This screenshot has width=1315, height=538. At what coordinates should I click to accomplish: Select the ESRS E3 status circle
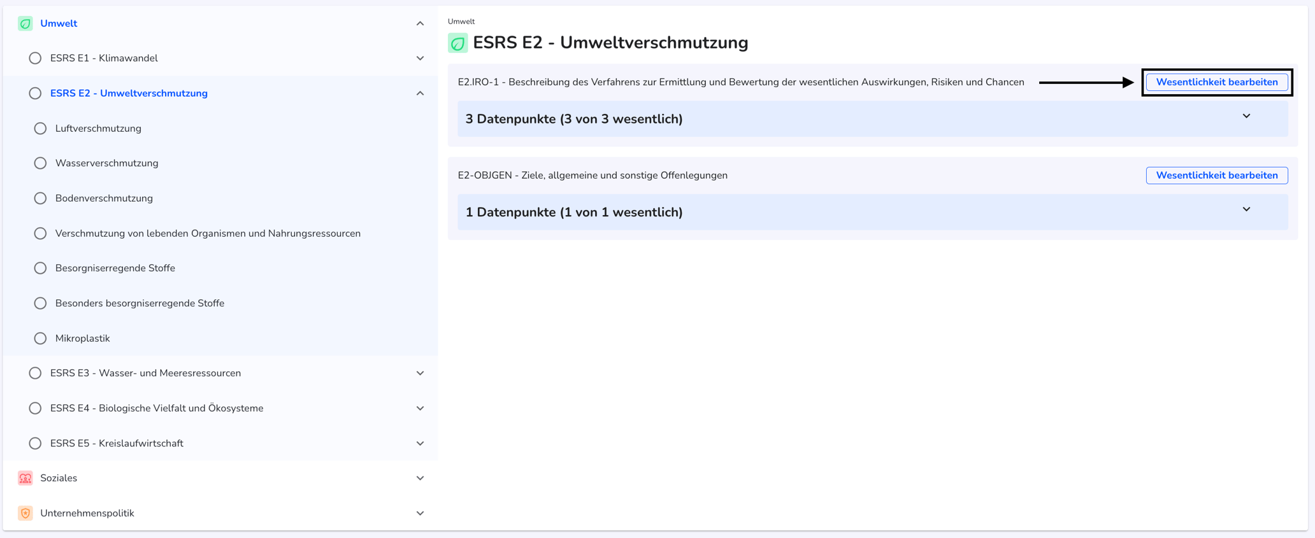(x=35, y=373)
